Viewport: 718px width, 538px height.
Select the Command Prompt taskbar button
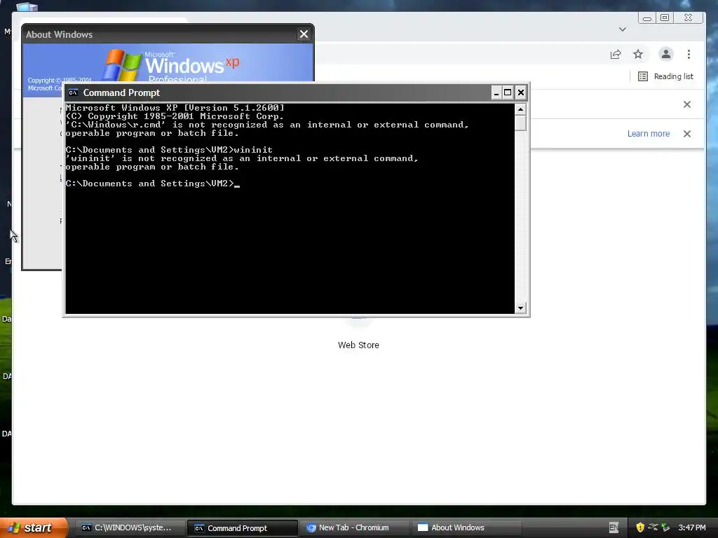(242, 528)
